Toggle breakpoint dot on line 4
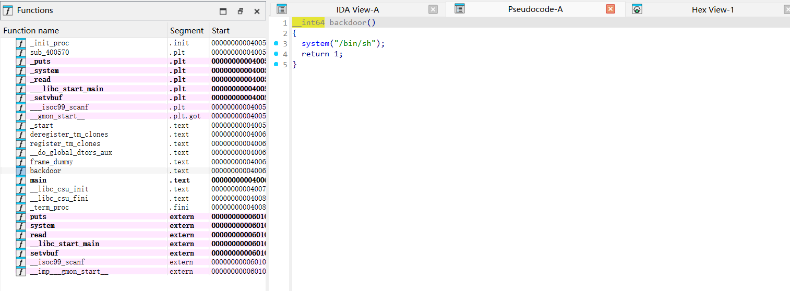 tap(276, 54)
